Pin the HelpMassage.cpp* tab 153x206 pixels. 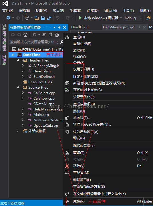click(139, 27)
